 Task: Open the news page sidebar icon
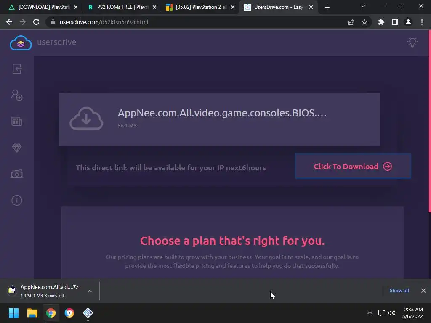pos(17,121)
